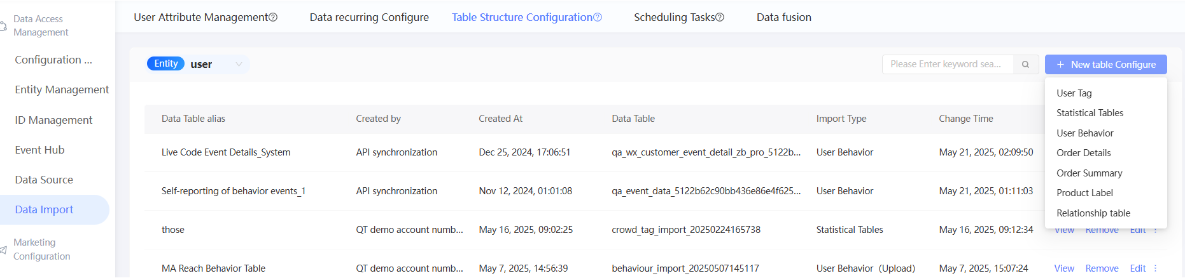The height and width of the screenshot is (278, 1185).
Task: Remove the MA Reach Behavior Table entry
Action: (x=1102, y=268)
